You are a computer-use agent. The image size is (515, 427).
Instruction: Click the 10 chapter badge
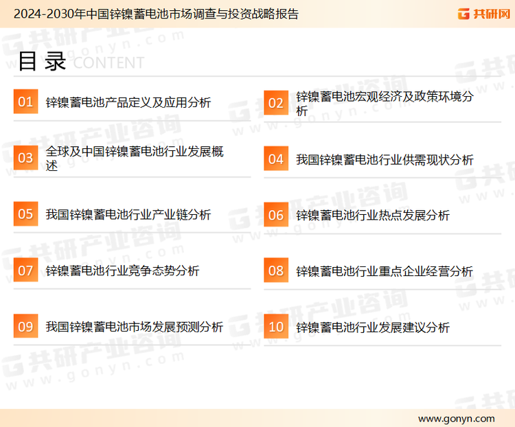pyautogui.click(x=276, y=326)
